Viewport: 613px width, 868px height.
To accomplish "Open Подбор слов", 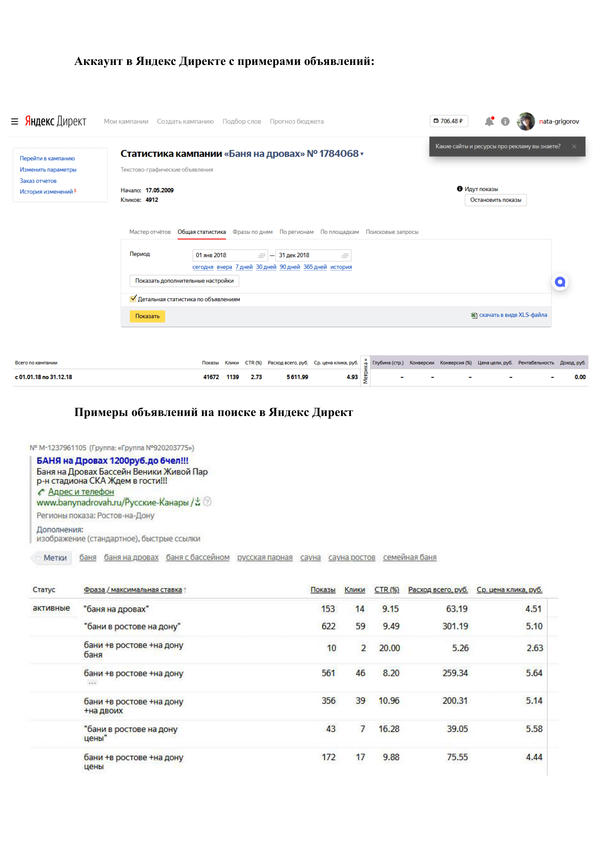I will tap(242, 121).
